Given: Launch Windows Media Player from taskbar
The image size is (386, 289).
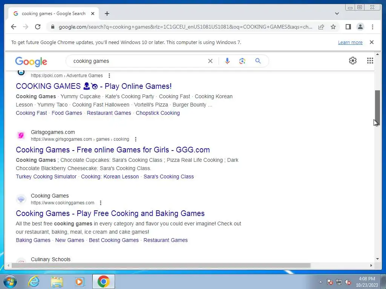Looking at the screenshot, I should pyautogui.click(x=80, y=281).
